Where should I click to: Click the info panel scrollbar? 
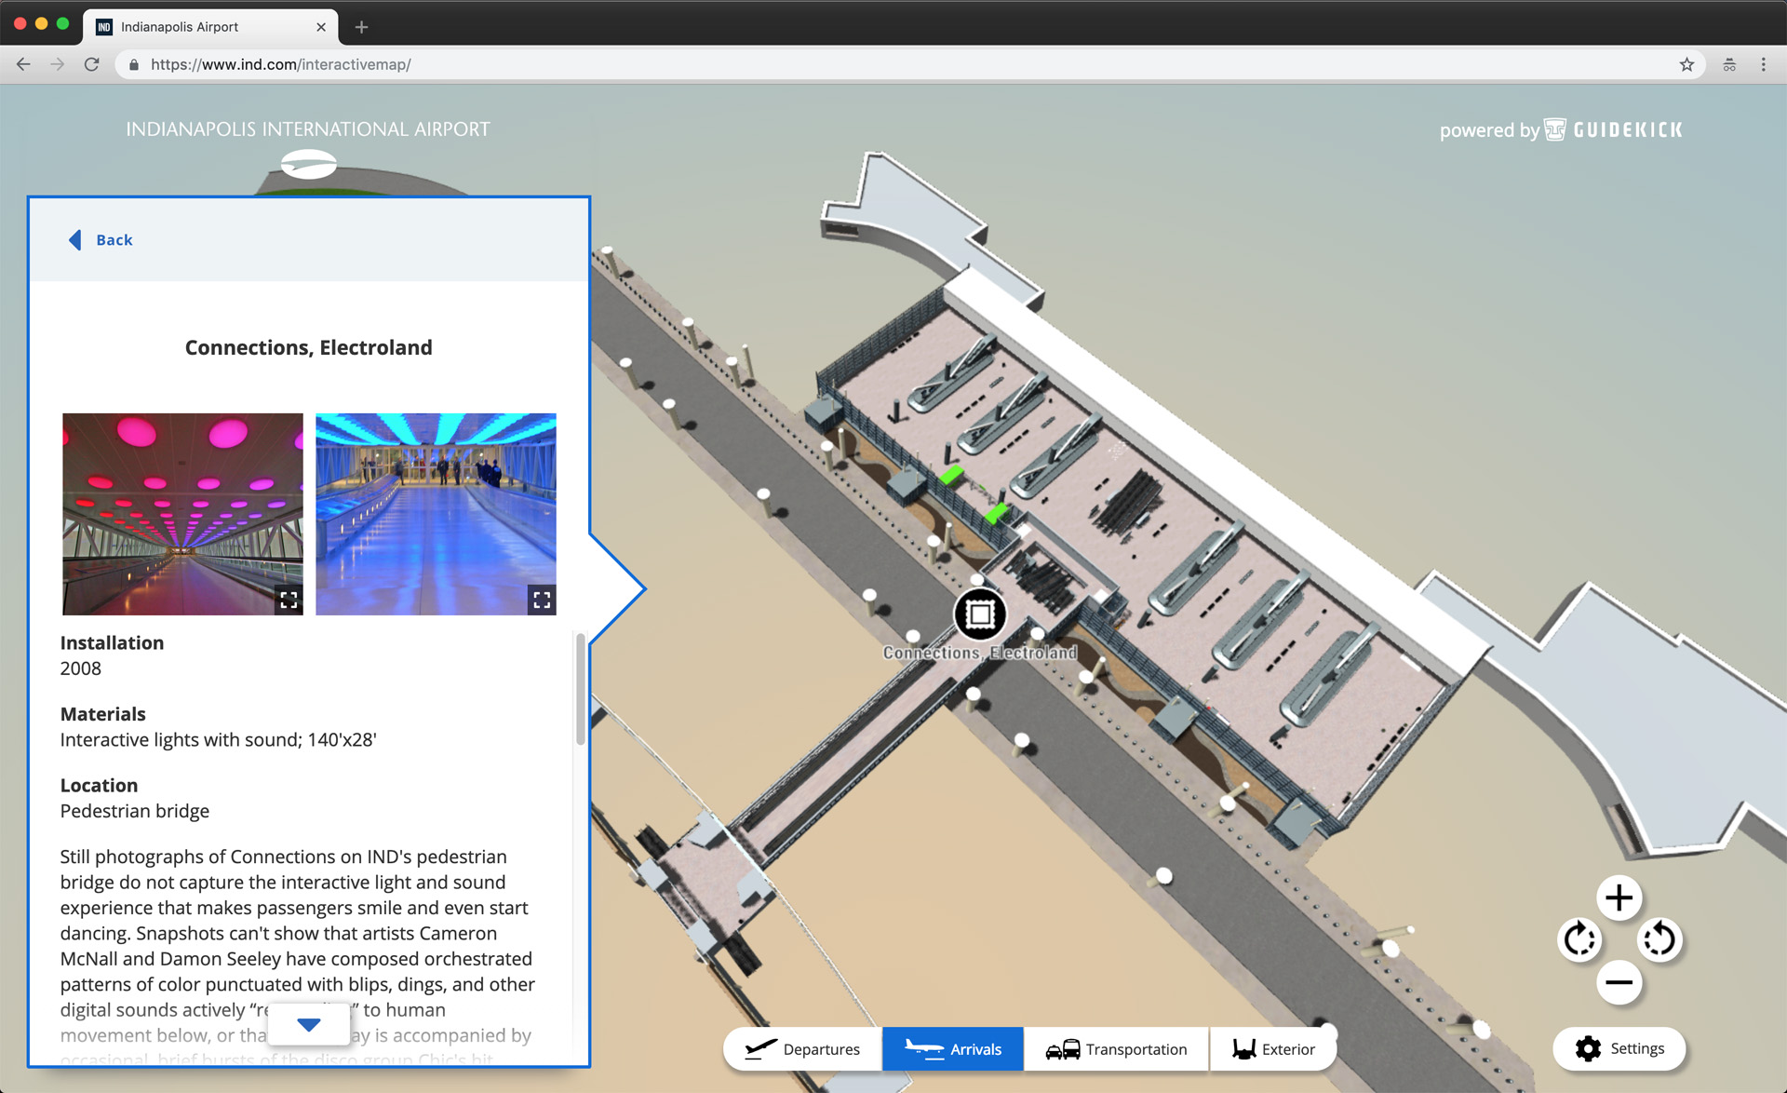click(x=580, y=689)
